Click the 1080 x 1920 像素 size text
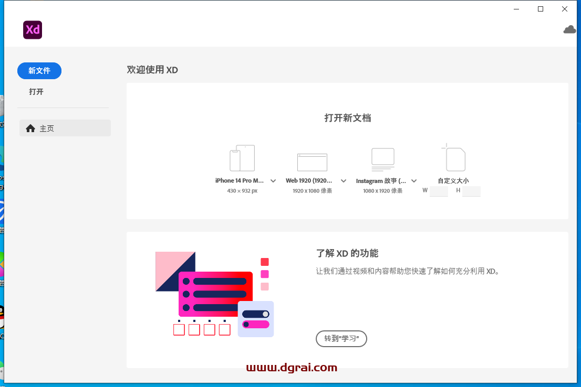Viewport: 581px width, 387px height. pyautogui.click(x=383, y=191)
